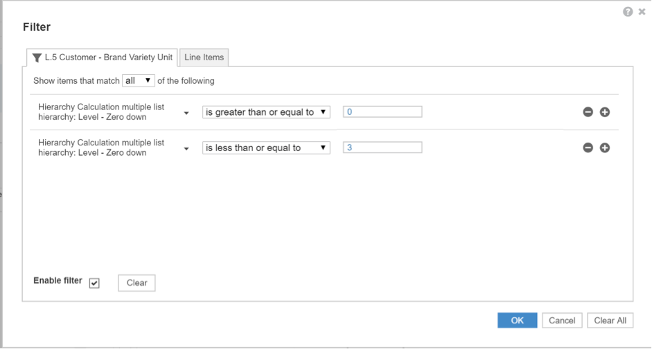Switch to the Line Items tab

point(204,57)
